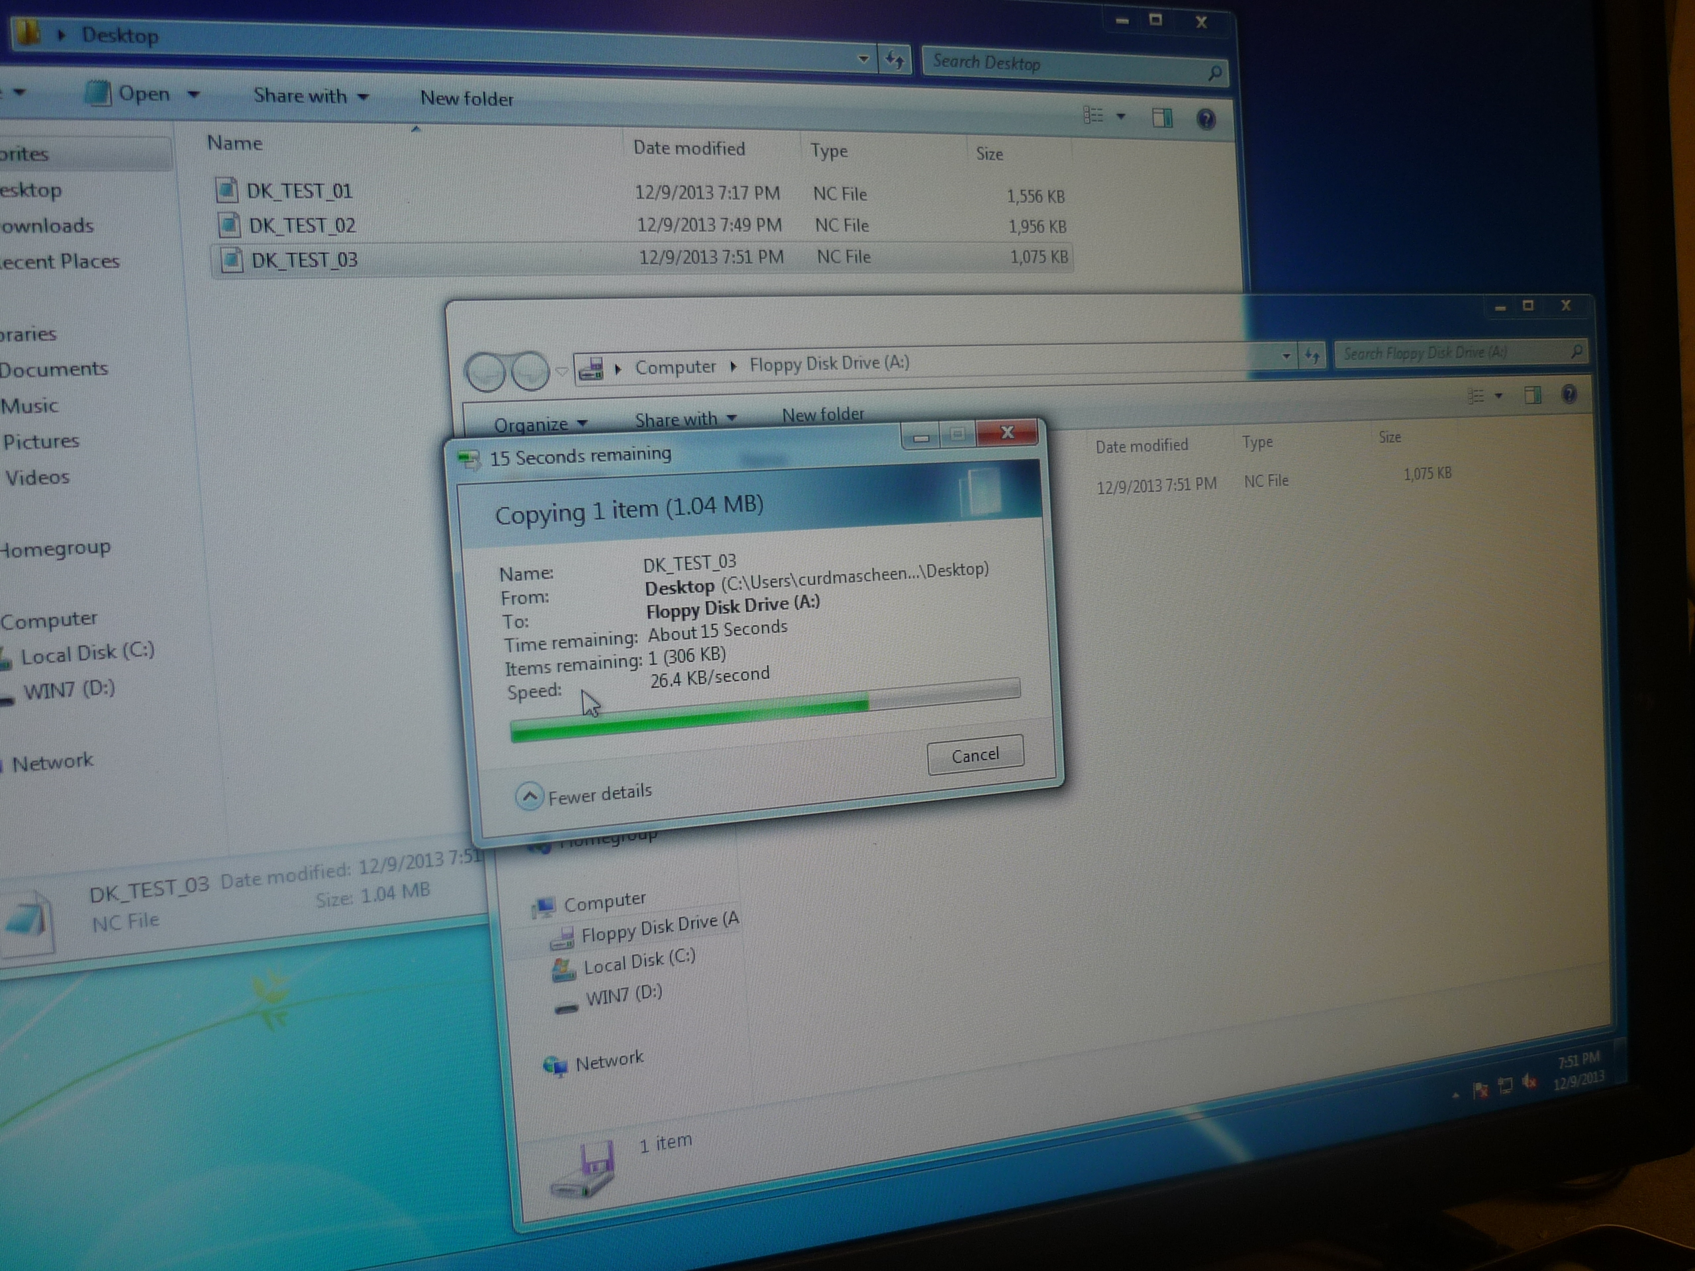The height and width of the screenshot is (1271, 1695).
Task: Click the volume muted tray icon
Action: [1529, 1082]
